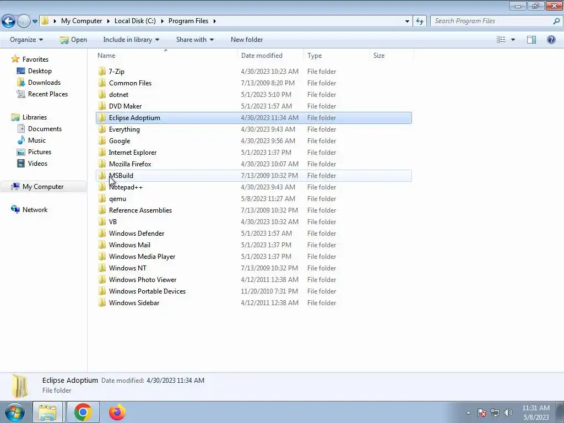Open Firefox from the taskbar
The width and height of the screenshot is (564, 423).
coord(117,412)
